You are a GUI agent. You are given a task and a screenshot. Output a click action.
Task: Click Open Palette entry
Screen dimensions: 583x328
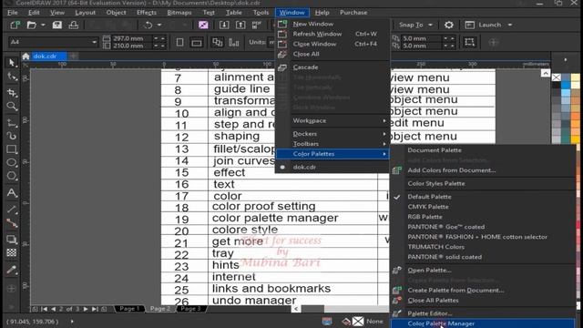483,271
